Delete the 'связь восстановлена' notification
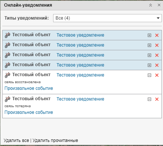 pos(157,75)
